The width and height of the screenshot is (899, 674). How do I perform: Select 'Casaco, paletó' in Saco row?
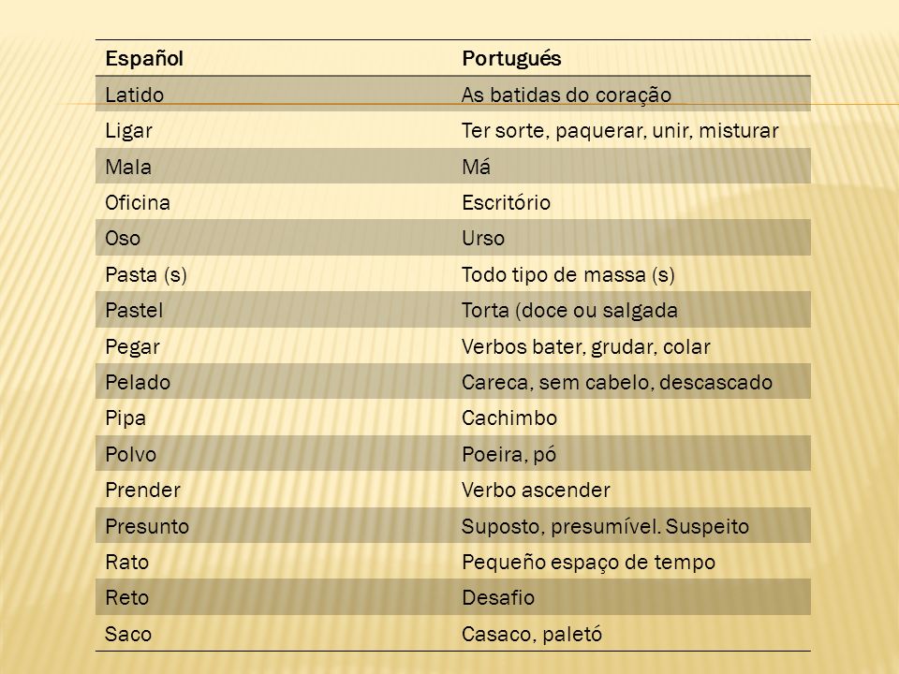click(x=532, y=635)
